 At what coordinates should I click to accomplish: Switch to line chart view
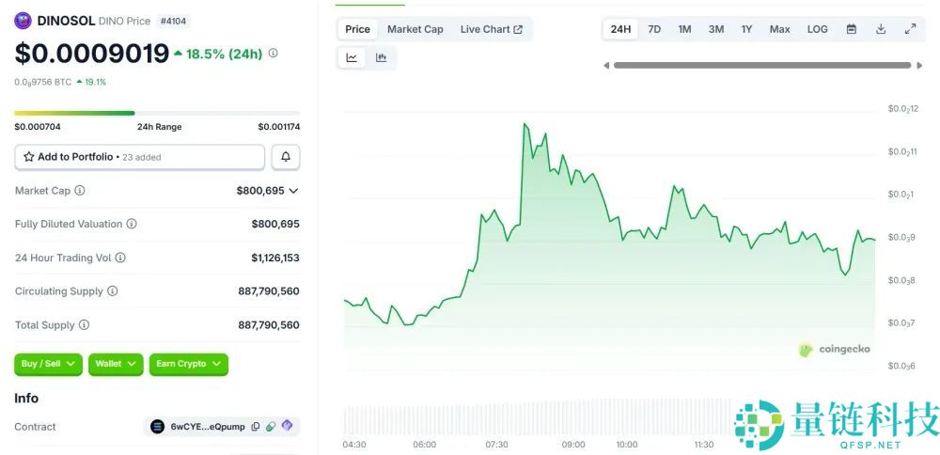point(352,58)
